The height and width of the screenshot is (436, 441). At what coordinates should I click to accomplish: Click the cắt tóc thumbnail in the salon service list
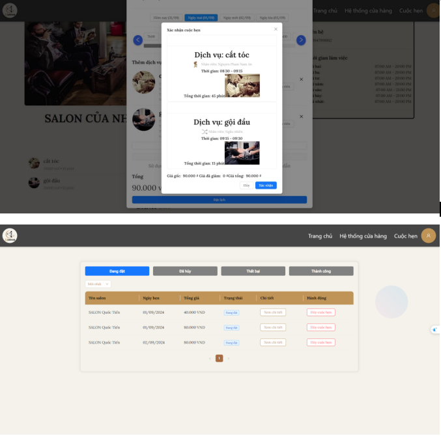34,163
